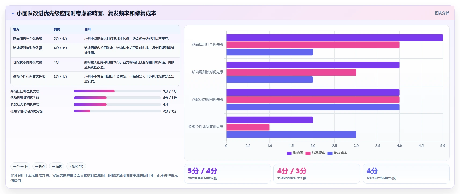Image resolution: width=460 pixels, height=194 pixels.
Task: Click the pink 复发频率 legend swatch
Action: click(x=308, y=153)
